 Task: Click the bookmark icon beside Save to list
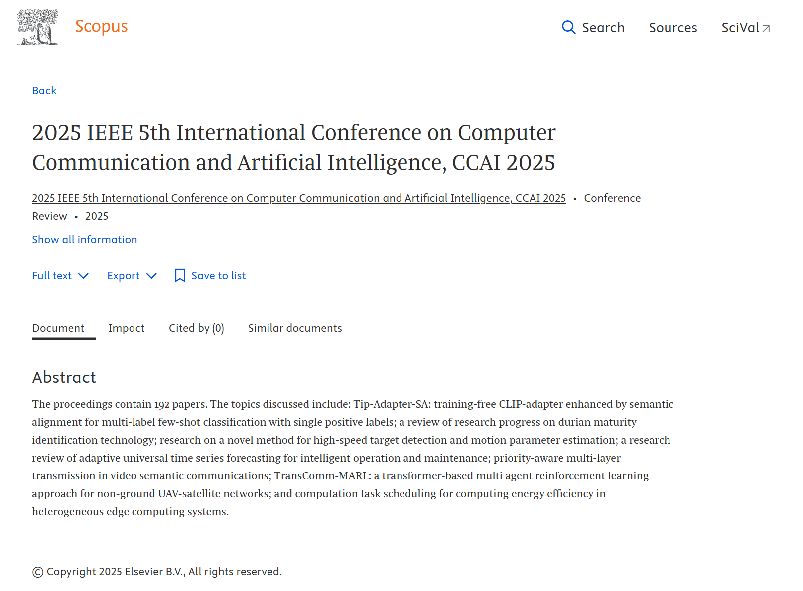pyautogui.click(x=180, y=276)
